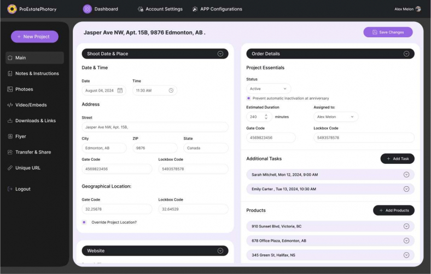Expand the Website section
The height and width of the screenshot is (274, 431).
pyautogui.click(x=220, y=251)
